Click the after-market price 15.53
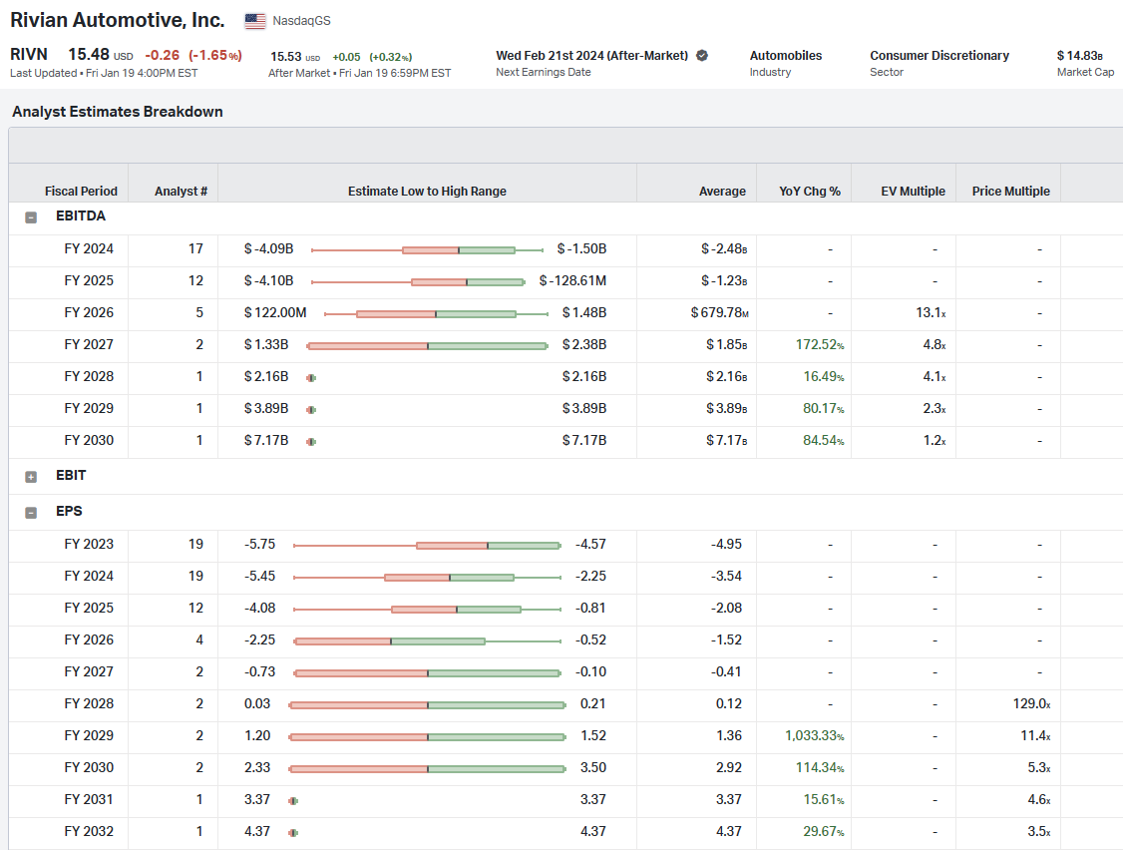This screenshot has height=850, width=1123. coord(286,57)
